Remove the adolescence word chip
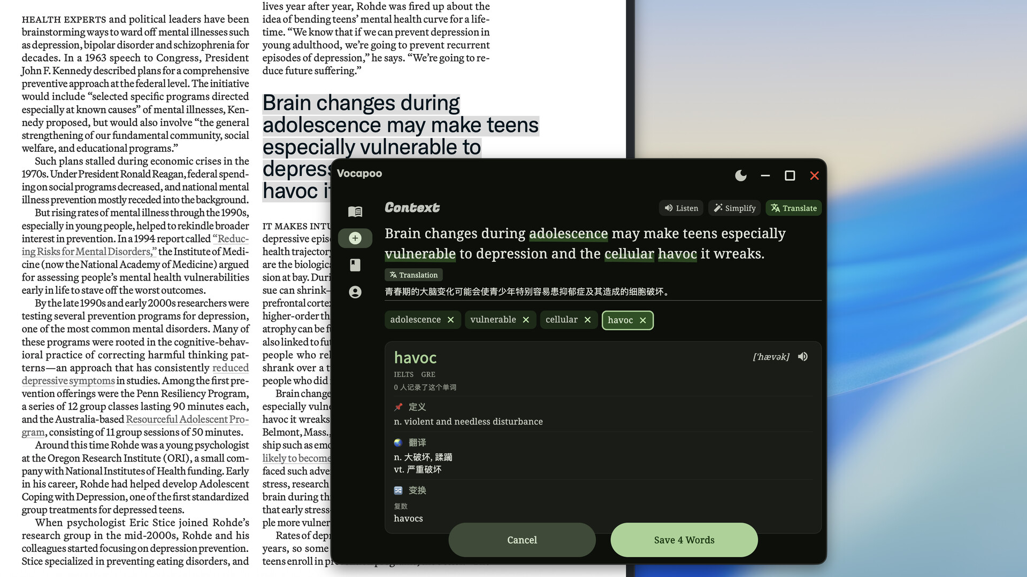1027x577 pixels. pos(451,320)
